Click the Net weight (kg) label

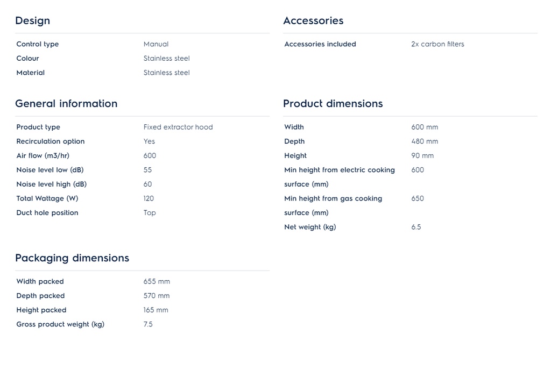tap(310, 227)
